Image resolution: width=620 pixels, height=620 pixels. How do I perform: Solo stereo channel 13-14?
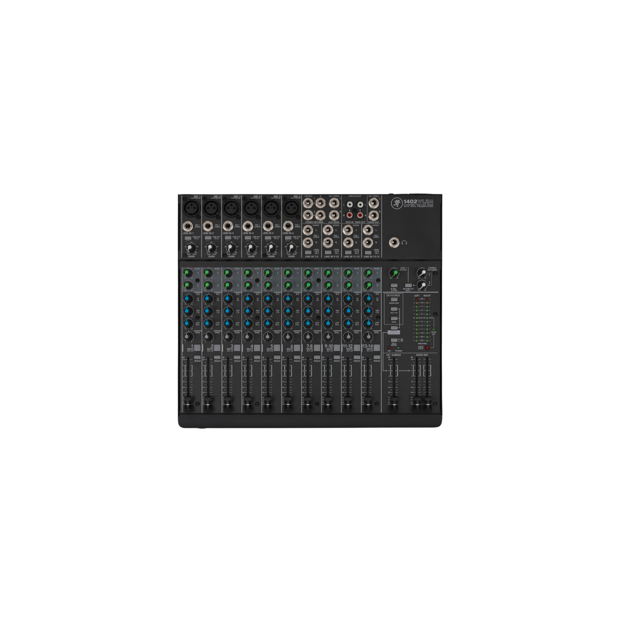pos(376,357)
